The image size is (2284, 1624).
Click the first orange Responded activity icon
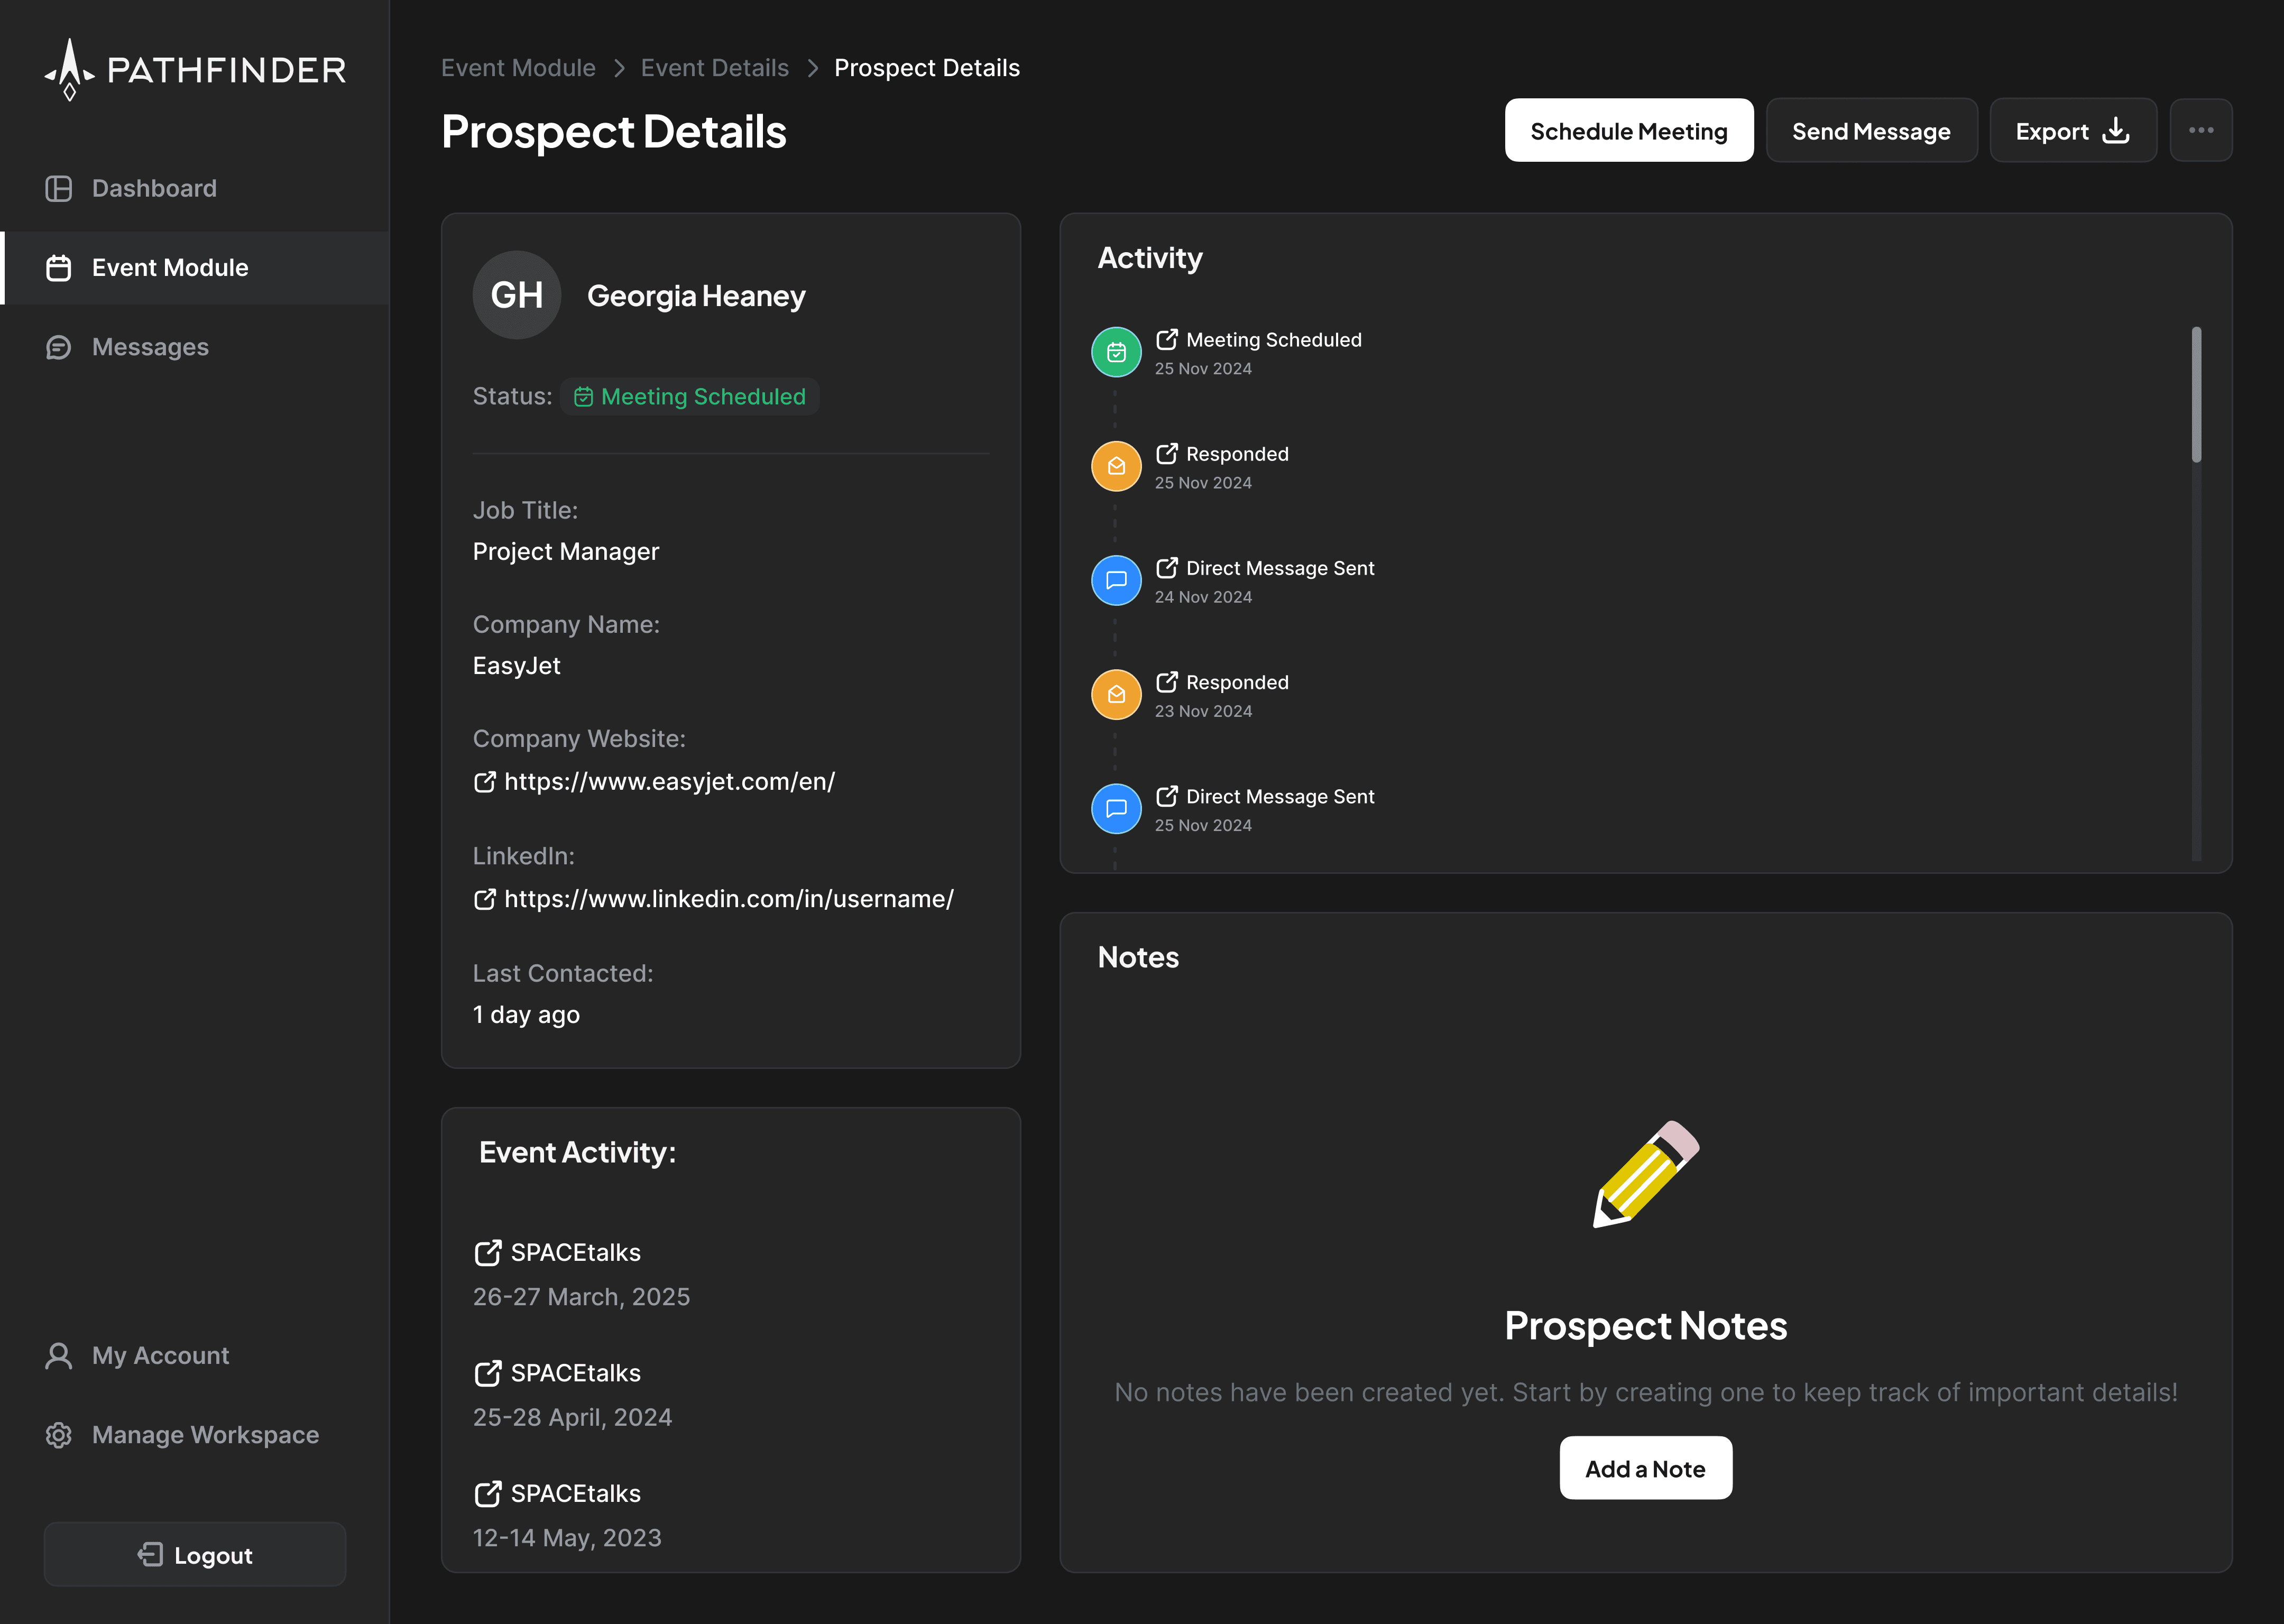pyautogui.click(x=1116, y=466)
